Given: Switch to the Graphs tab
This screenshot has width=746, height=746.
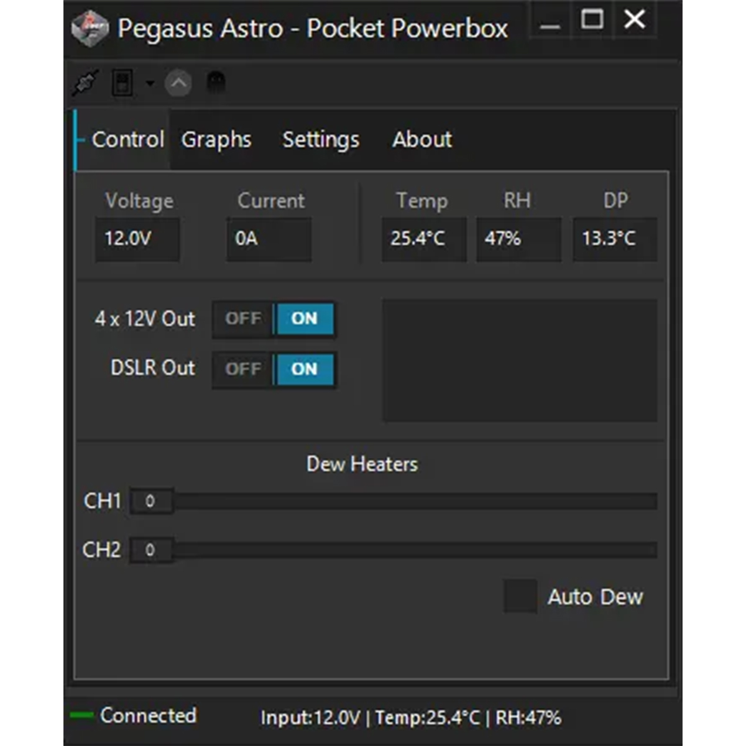Looking at the screenshot, I should pyautogui.click(x=216, y=140).
